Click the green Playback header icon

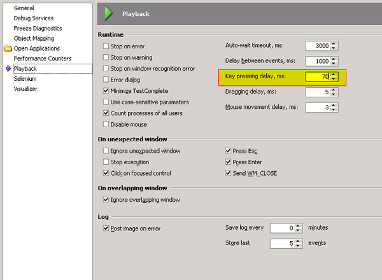tap(108, 13)
